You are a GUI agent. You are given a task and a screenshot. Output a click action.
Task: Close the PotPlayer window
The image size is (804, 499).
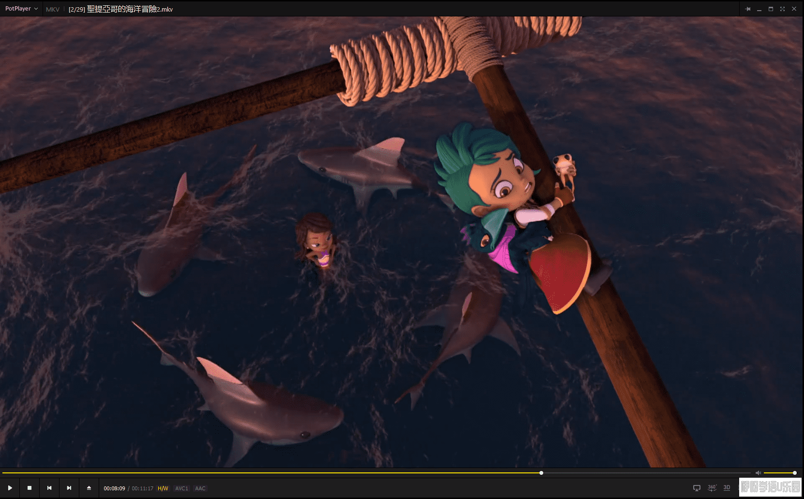click(x=794, y=9)
